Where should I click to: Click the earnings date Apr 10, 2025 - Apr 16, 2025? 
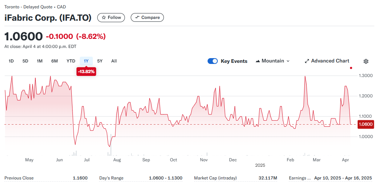(343, 178)
